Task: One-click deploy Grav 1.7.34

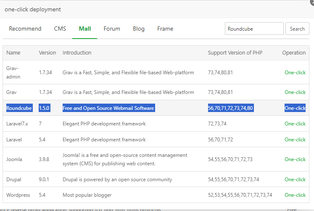Action: click(x=295, y=92)
